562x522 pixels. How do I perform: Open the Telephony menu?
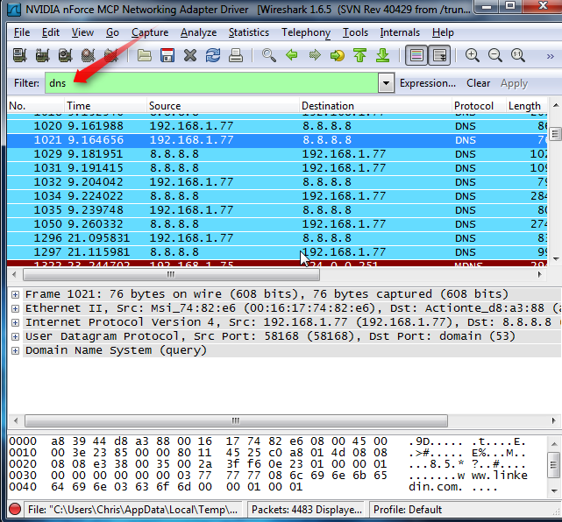[x=306, y=32]
